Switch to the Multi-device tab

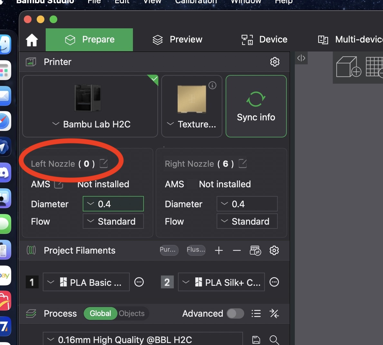pyautogui.click(x=350, y=40)
